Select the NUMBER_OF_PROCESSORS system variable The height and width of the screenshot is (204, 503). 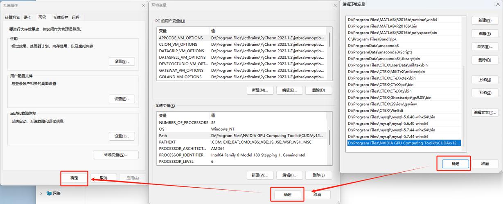[x=242, y=122]
